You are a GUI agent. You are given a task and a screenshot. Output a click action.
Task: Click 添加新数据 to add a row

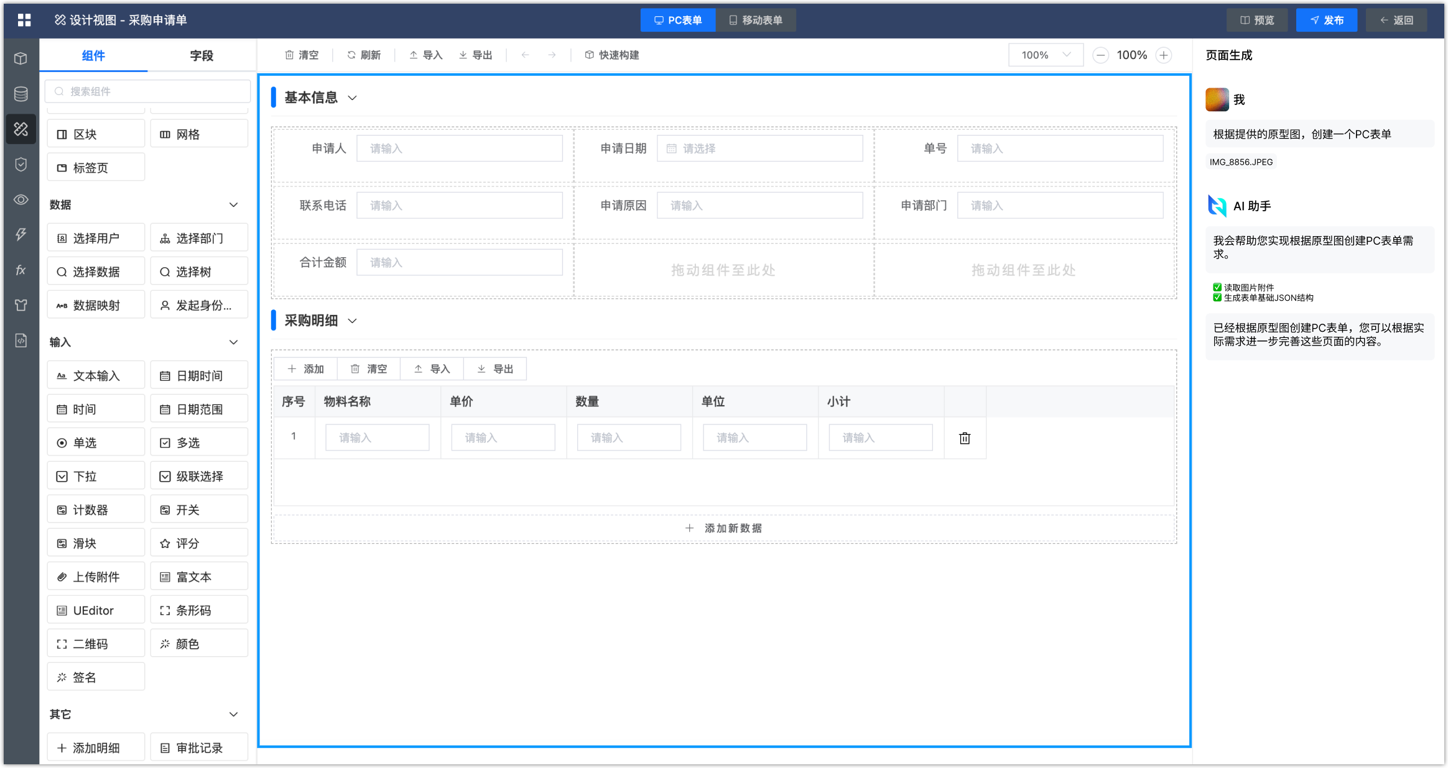coord(723,528)
